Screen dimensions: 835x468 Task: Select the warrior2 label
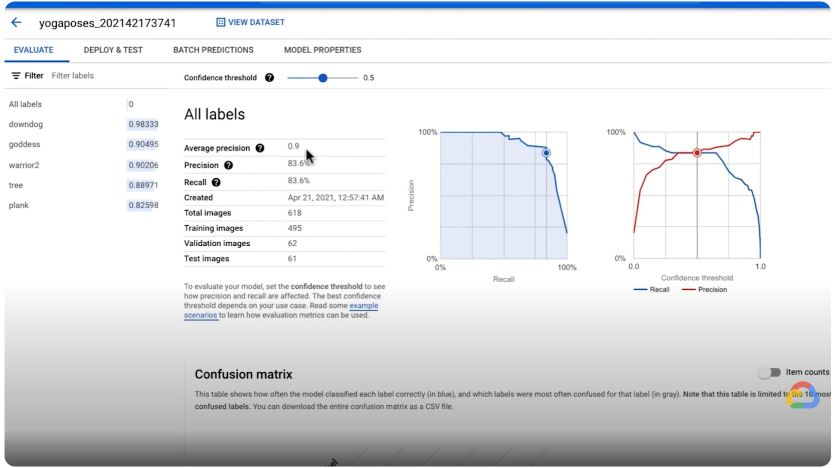coord(24,165)
